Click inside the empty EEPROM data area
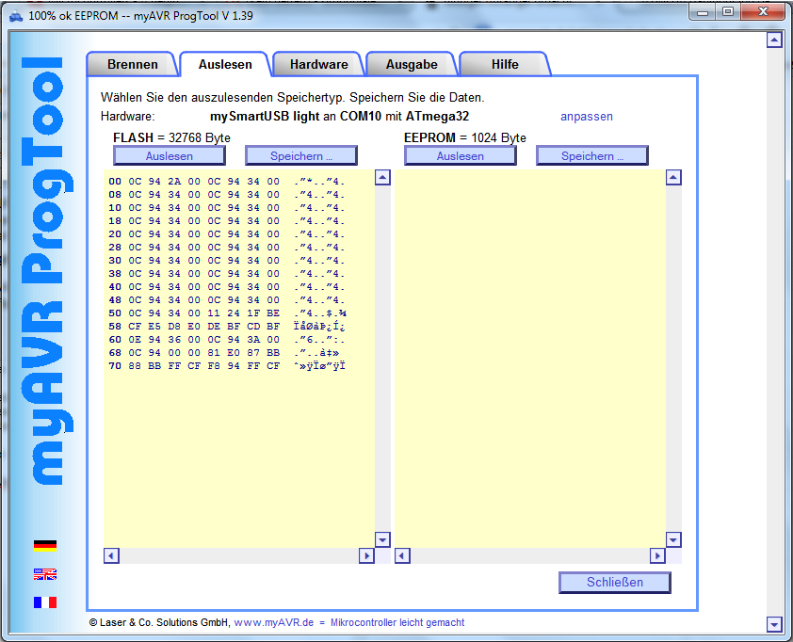 coord(530,359)
